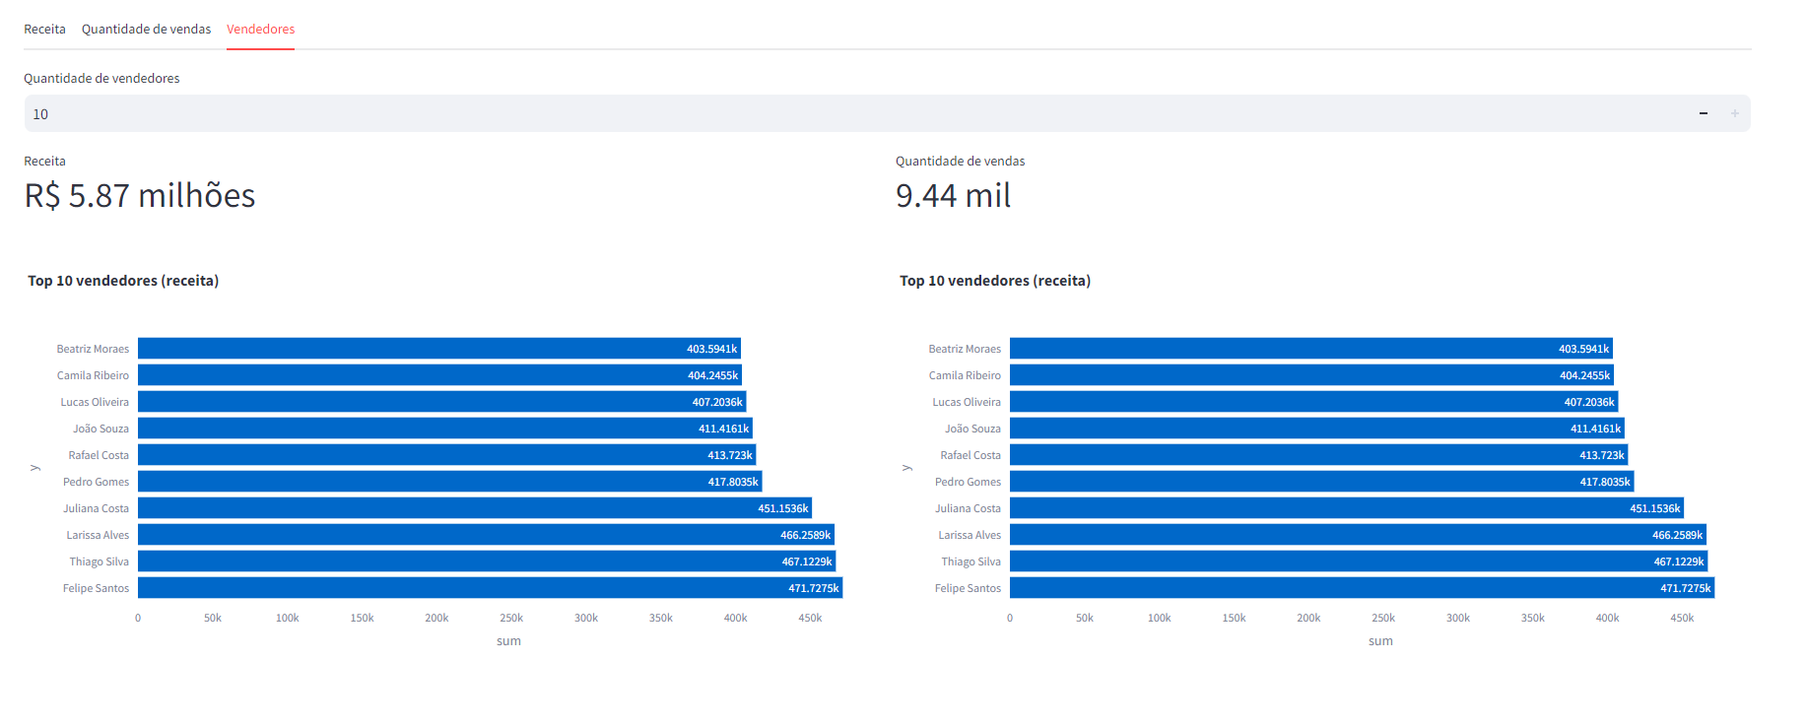Viewport: 1807px width, 726px height.
Task: Click Lucas Oliveira bar in right chart
Action: coord(1314,402)
